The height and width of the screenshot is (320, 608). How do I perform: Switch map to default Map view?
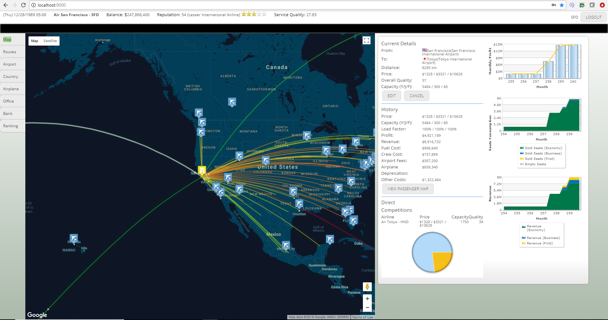click(35, 41)
